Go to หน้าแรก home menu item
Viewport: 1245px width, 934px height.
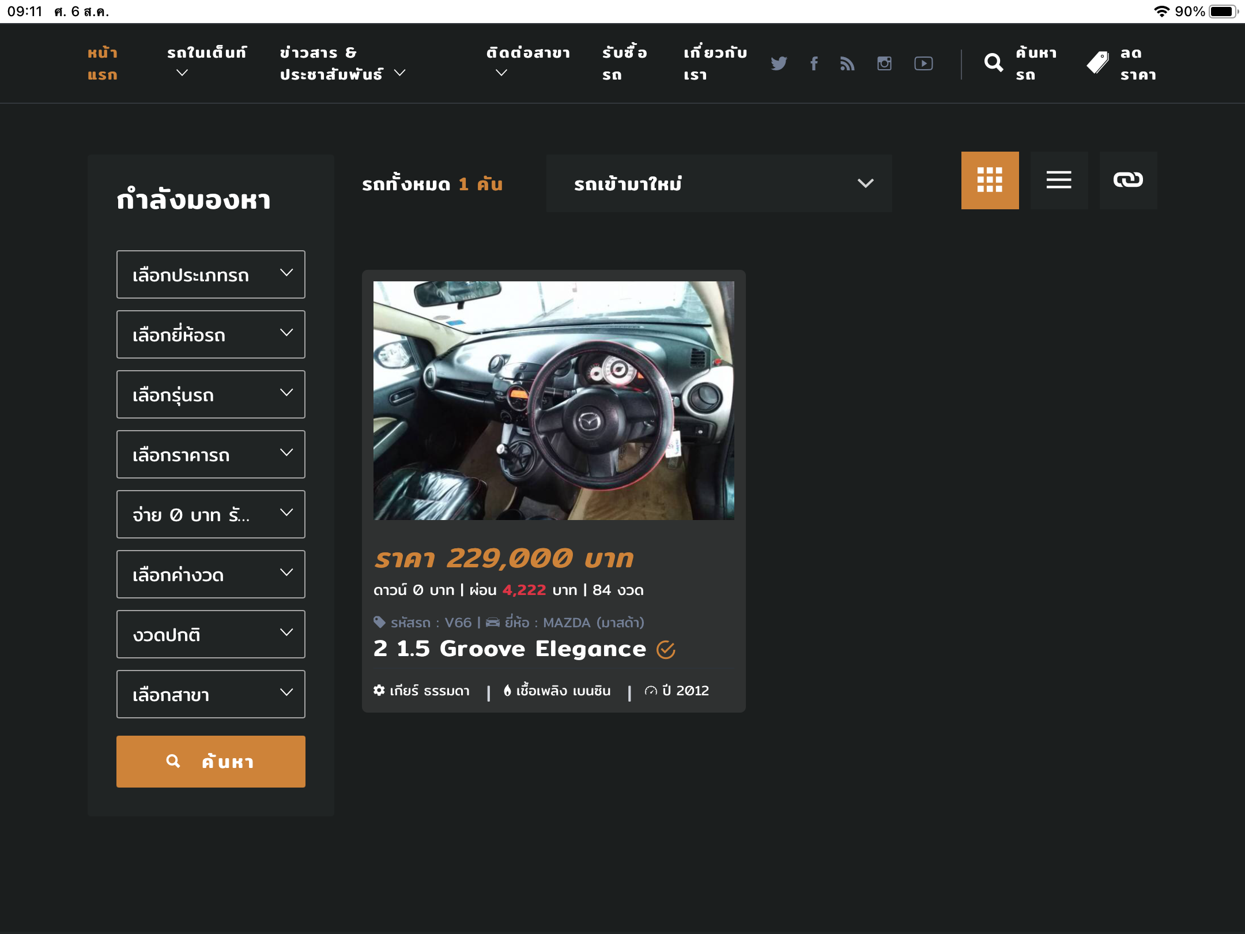tap(103, 63)
